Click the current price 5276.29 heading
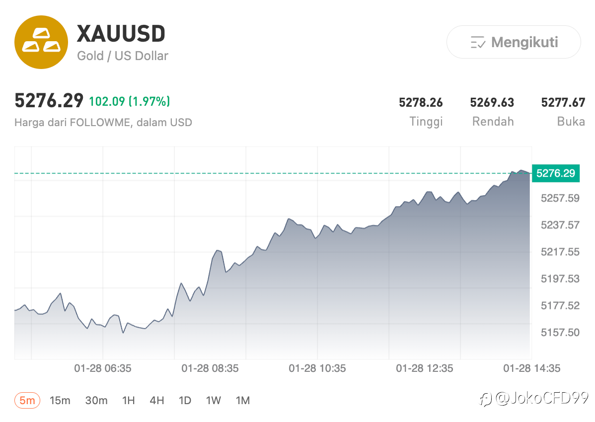 49,101
